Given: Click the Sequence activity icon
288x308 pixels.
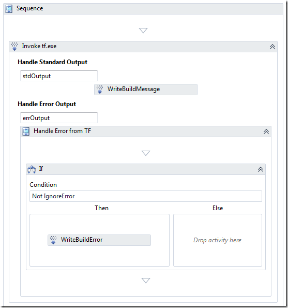Looking at the screenshot, I should point(9,9).
